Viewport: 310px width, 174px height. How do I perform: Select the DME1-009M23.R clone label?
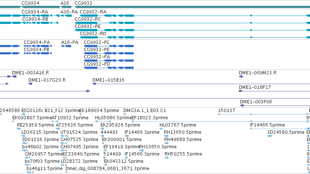(x=258, y=73)
